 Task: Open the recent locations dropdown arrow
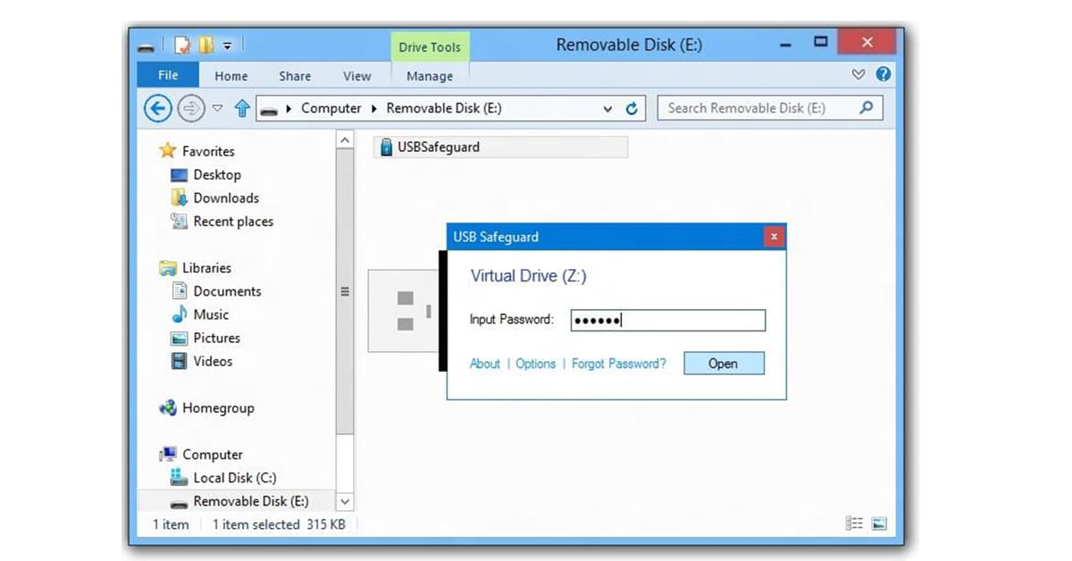[x=217, y=108]
